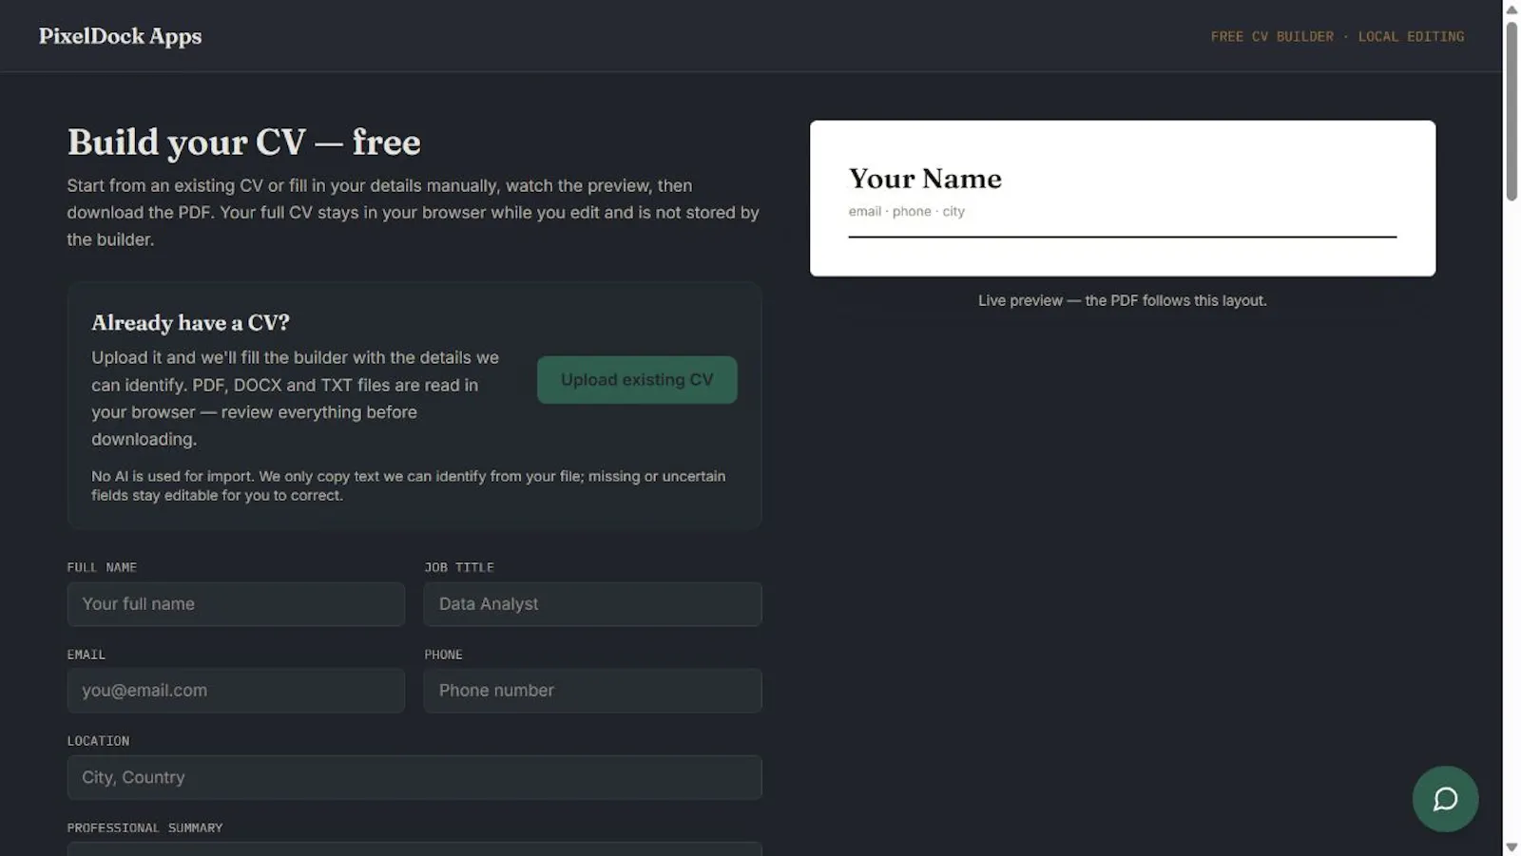Click the 'No AI is used for import' note
This screenshot has width=1521, height=856.
(409, 485)
